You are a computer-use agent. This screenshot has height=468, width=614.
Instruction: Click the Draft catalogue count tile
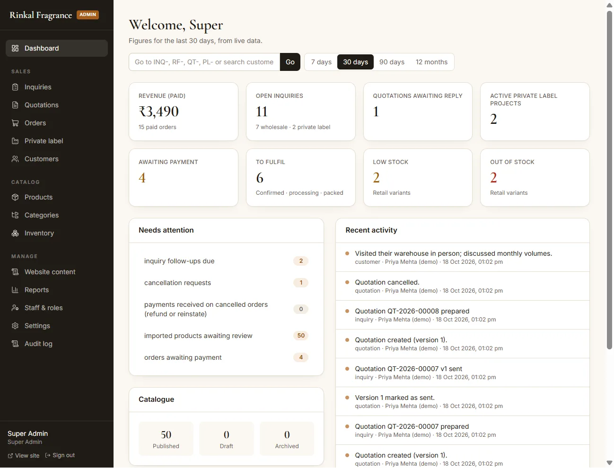227,439
